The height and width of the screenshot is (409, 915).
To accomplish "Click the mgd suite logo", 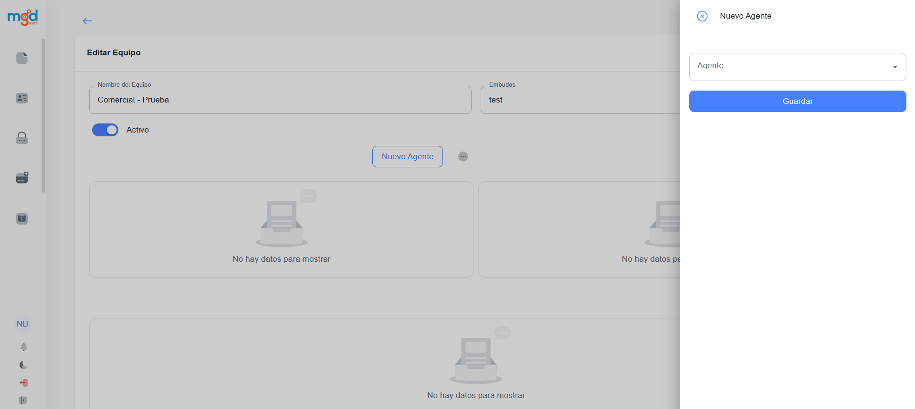I will pos(22,17).
